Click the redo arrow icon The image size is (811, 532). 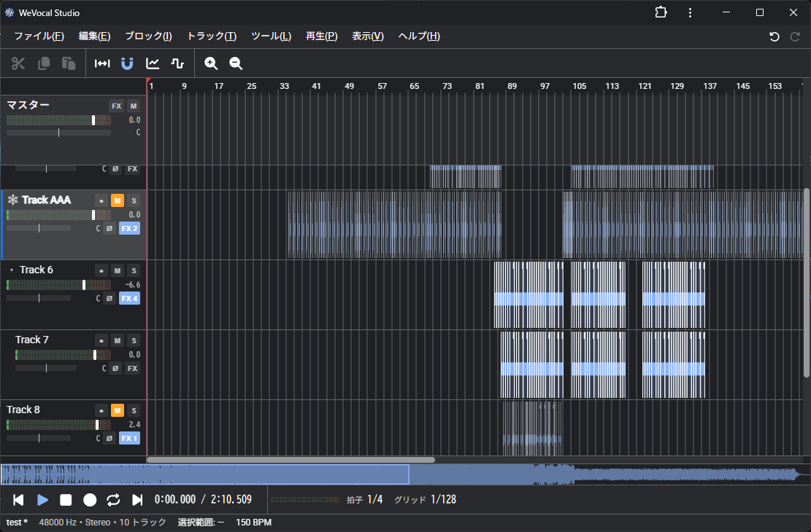coord(795,36)
